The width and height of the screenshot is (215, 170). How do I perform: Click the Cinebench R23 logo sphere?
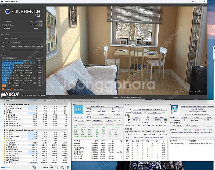[8, 12]
